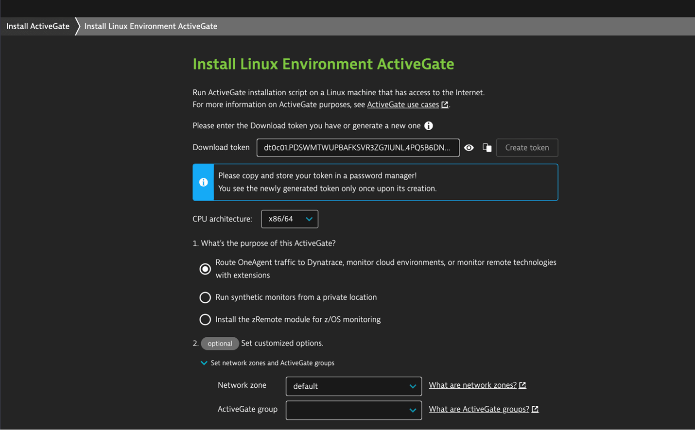This screenshot has width=695, height=432.
Task: Click Install Linux Environment ActiveGate breadcrumb
Action: point(151,26)
